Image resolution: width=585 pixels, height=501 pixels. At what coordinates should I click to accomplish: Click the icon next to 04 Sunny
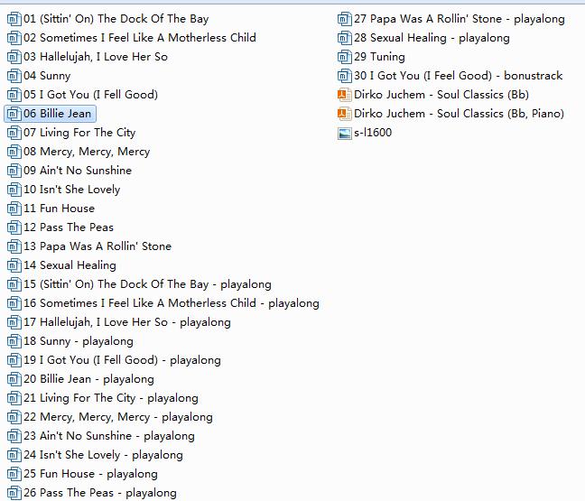[14, 76]
